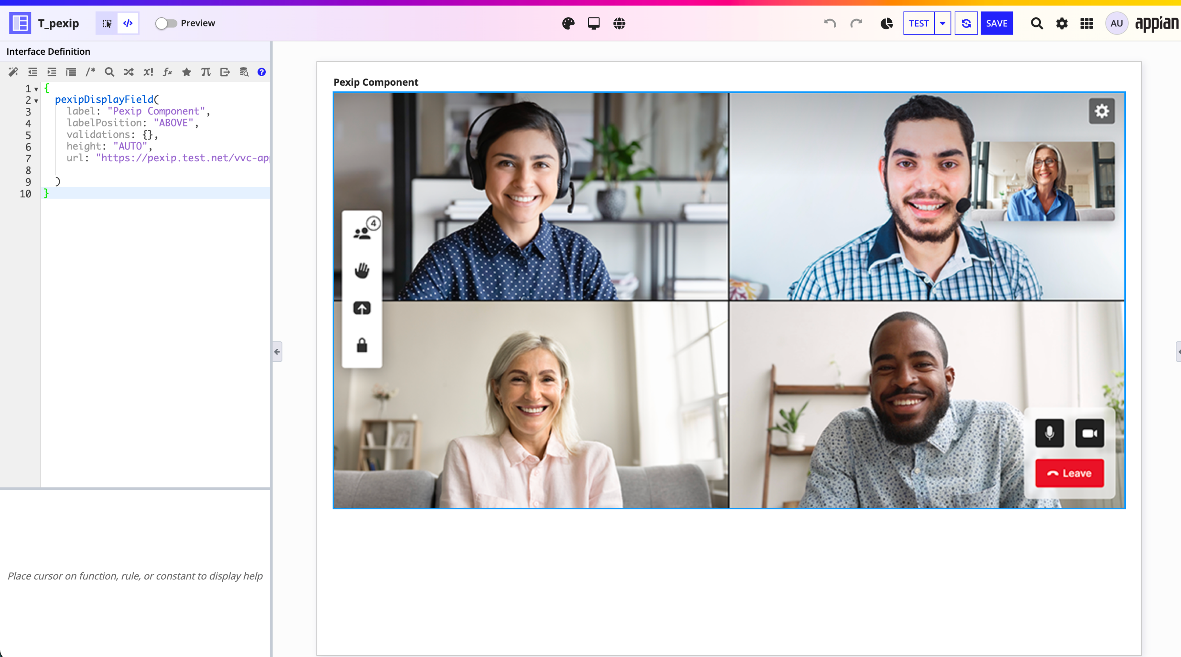Click the x! icon in editor toolbar
Screen dimensions: 1181x657
point(148,72)
